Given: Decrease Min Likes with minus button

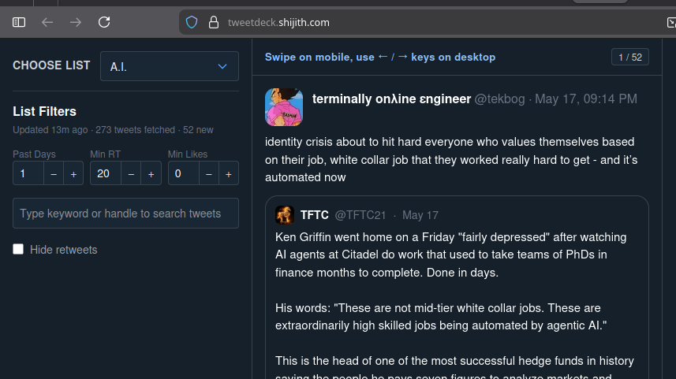Looking at the screenshot, I should click(209, 173).
